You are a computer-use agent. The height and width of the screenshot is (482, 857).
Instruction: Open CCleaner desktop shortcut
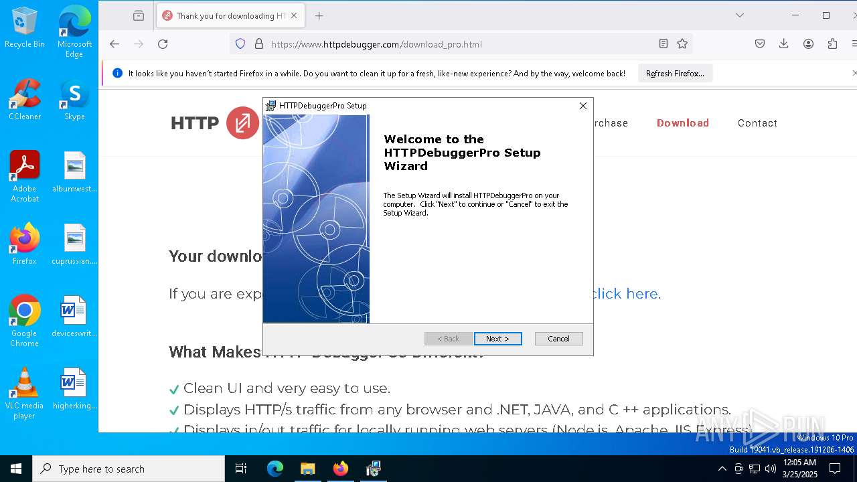(x=25, y=100)
